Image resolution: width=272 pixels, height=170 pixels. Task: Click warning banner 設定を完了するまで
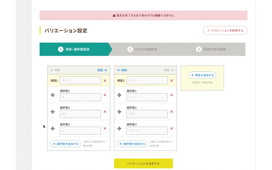[x=144, y=15]
